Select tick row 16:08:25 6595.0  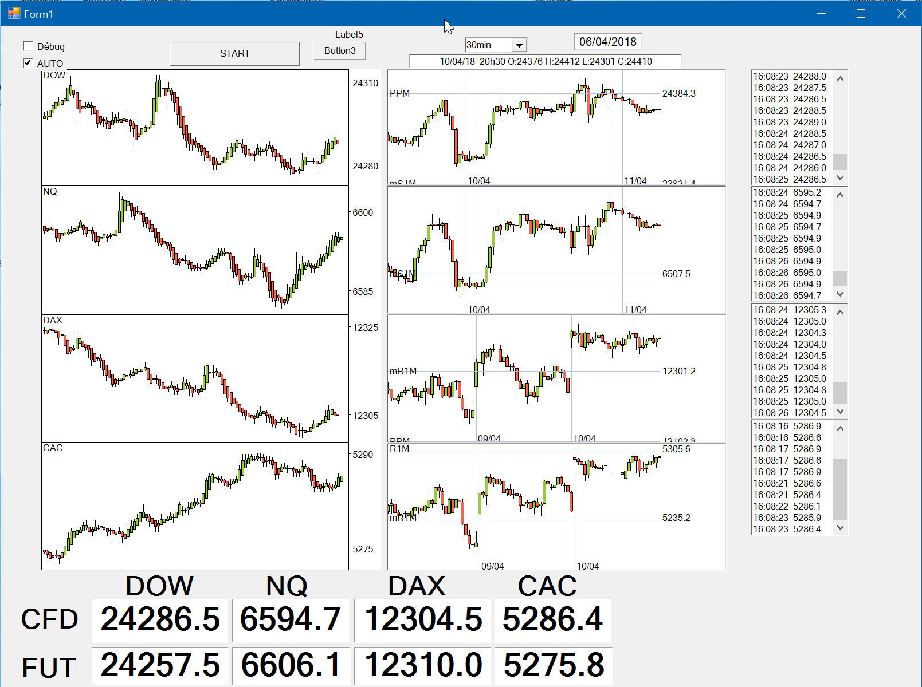point(792,250)
